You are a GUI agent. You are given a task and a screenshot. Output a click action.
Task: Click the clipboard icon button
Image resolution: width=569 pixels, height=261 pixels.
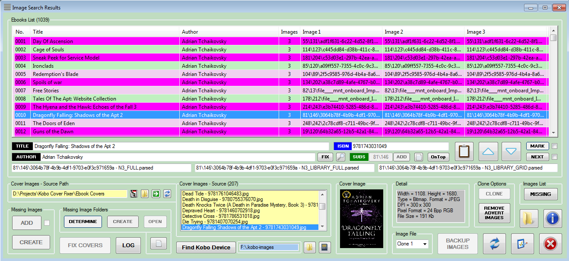pos(464,151)
